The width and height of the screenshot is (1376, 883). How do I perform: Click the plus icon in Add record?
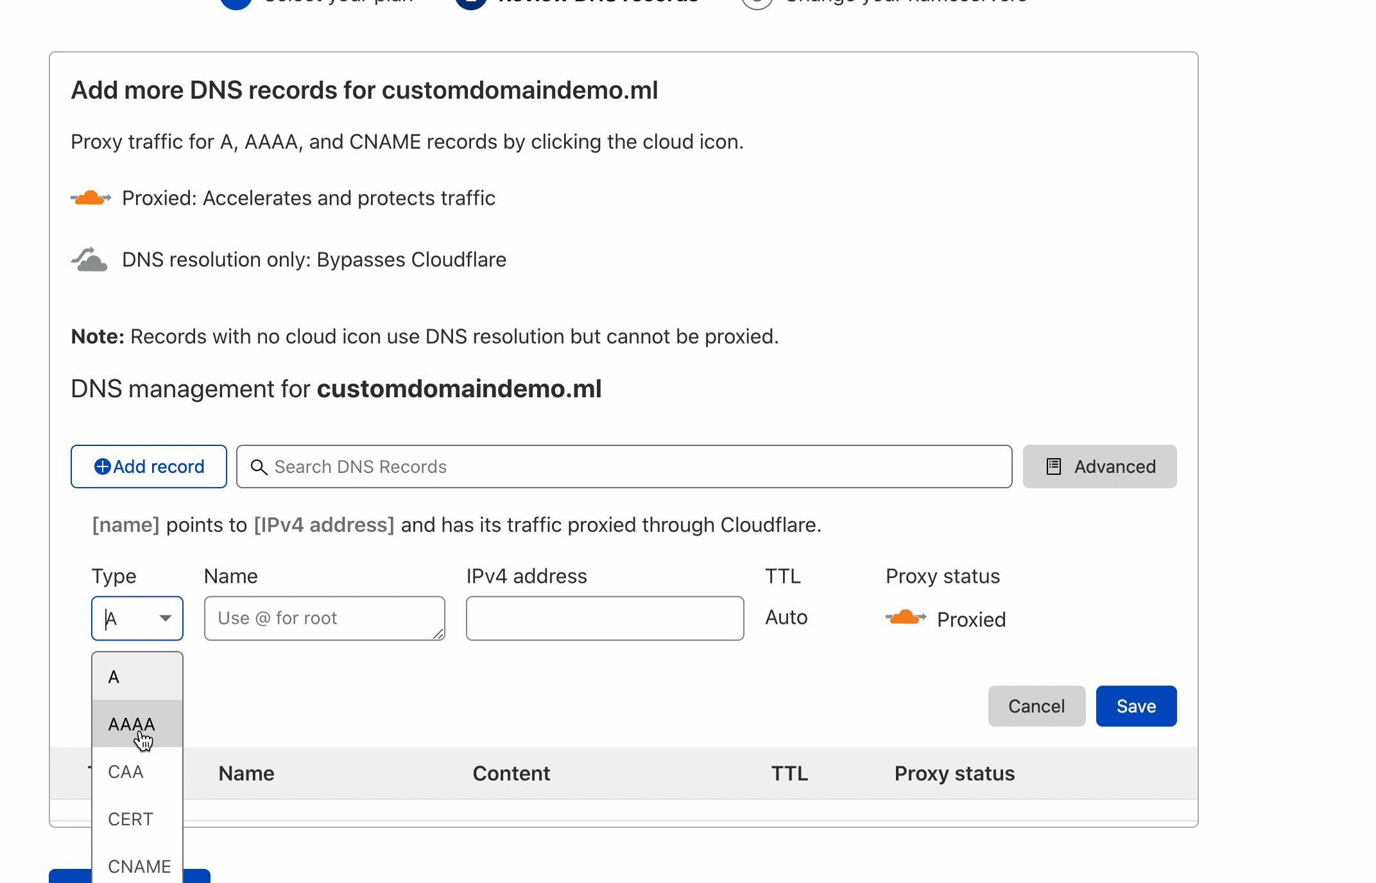click(x=102, y=467)
